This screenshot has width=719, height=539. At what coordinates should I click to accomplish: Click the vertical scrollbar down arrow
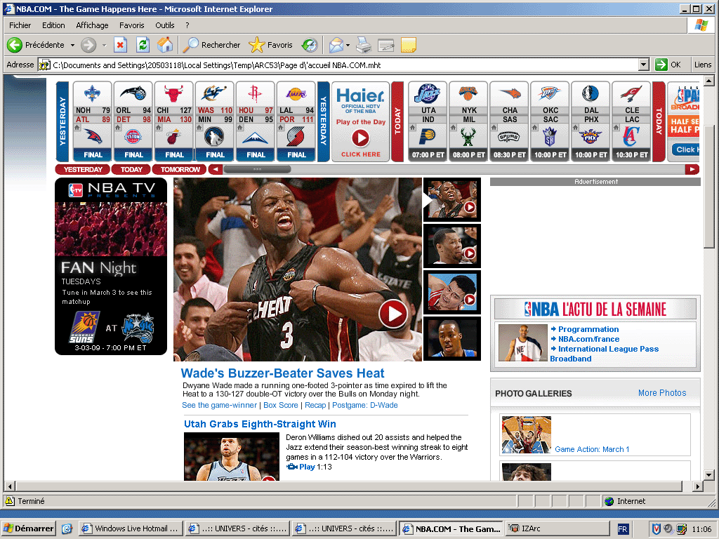tap(709, 475)
